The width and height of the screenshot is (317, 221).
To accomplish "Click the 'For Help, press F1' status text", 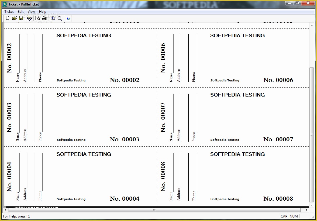I will pos(16,216).
